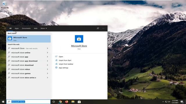
Task: Expand arrow for 'microsoft store games'
Action: [47, 73]
